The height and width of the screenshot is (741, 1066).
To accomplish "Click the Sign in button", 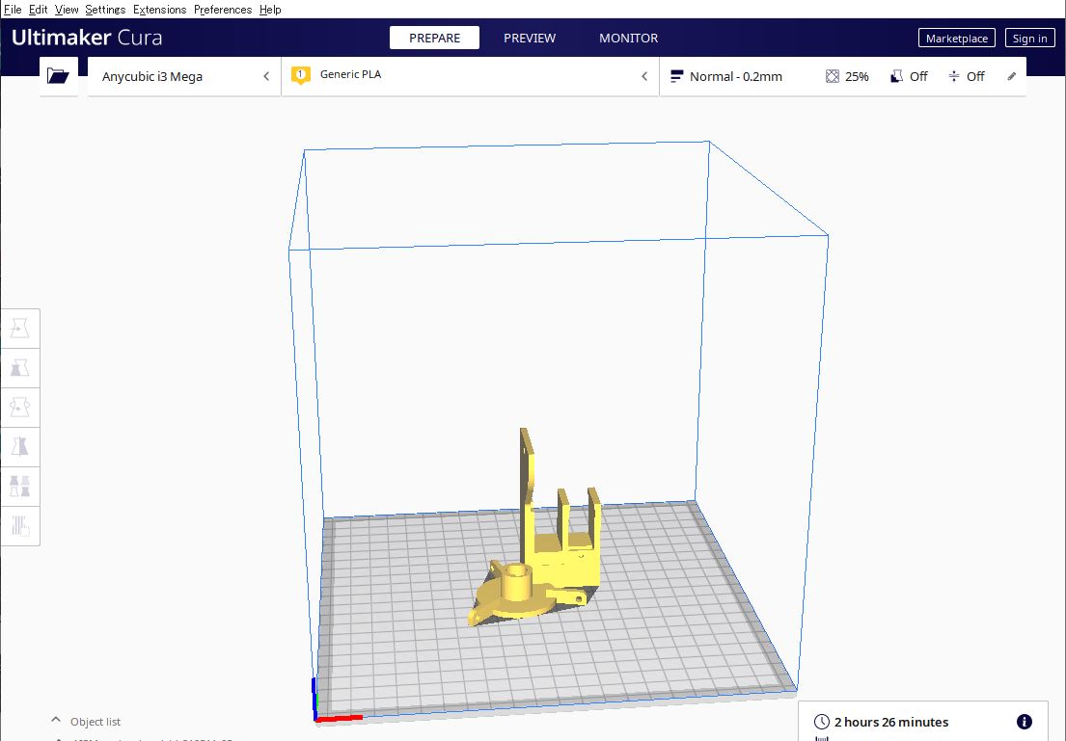I will pyautogui.click(x=1029, y=39).
